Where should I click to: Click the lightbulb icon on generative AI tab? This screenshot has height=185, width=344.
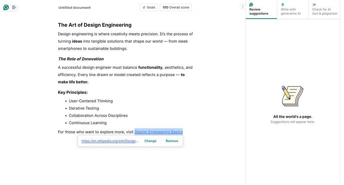click(282, 5)
